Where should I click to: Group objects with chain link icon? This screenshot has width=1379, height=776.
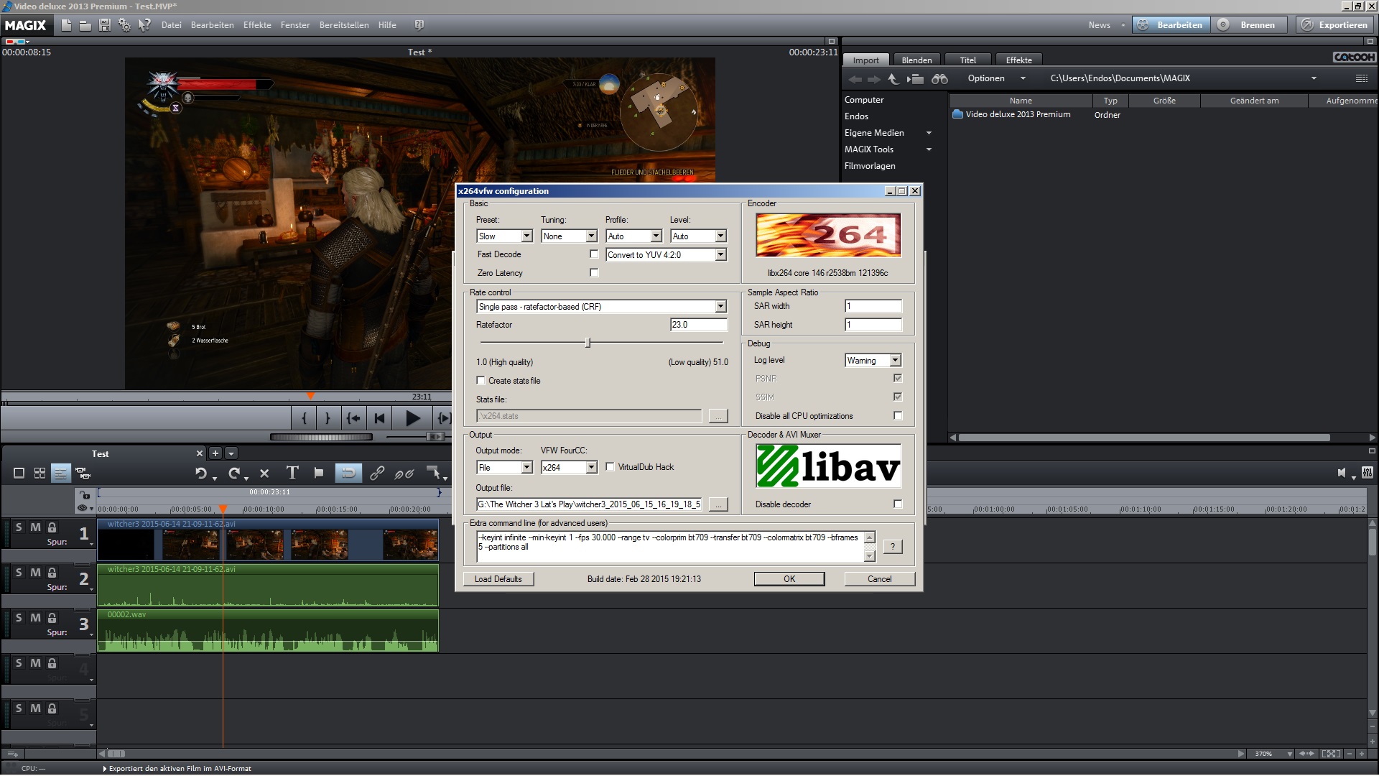(376, 473)
